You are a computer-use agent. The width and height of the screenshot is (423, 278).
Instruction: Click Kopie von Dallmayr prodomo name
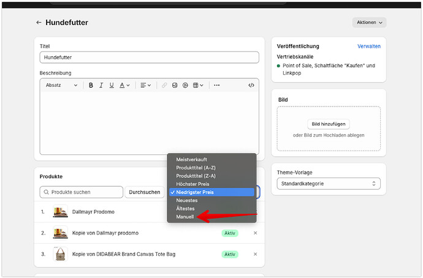click(x=105, y=233)
